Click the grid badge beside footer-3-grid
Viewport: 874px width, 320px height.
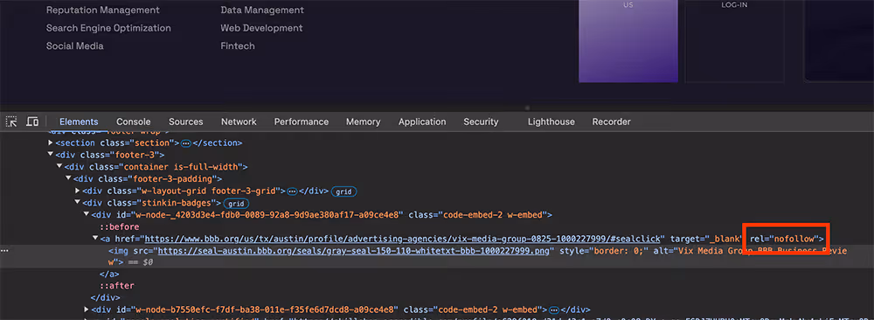[x=343, y=191]
